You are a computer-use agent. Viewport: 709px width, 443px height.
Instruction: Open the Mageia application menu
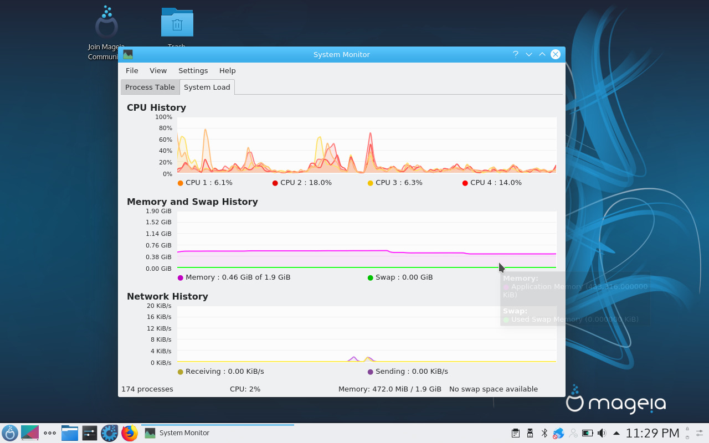9,432
